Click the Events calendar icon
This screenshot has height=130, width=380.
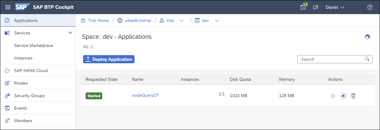click(7, 108)
